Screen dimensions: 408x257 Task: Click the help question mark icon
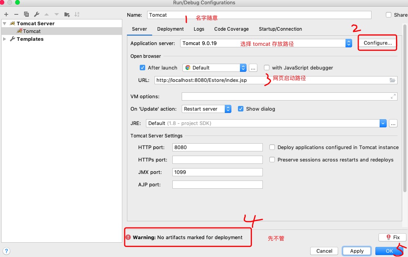pyautogui.click(x=6, y=251)
